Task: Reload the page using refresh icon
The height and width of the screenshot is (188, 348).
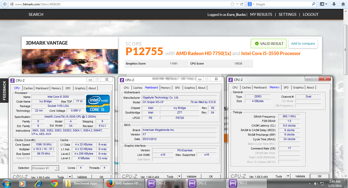Action: tap(242, 4)
